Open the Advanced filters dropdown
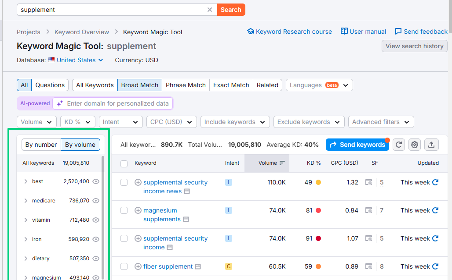The image size is (452, 280). pos(381,122)
